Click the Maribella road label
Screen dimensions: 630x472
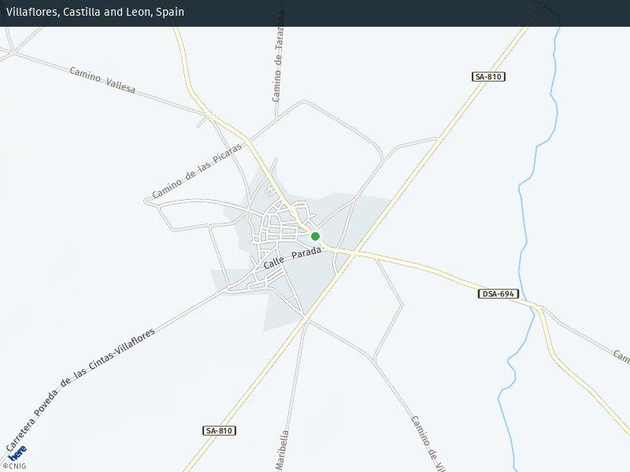coord(283,450)
